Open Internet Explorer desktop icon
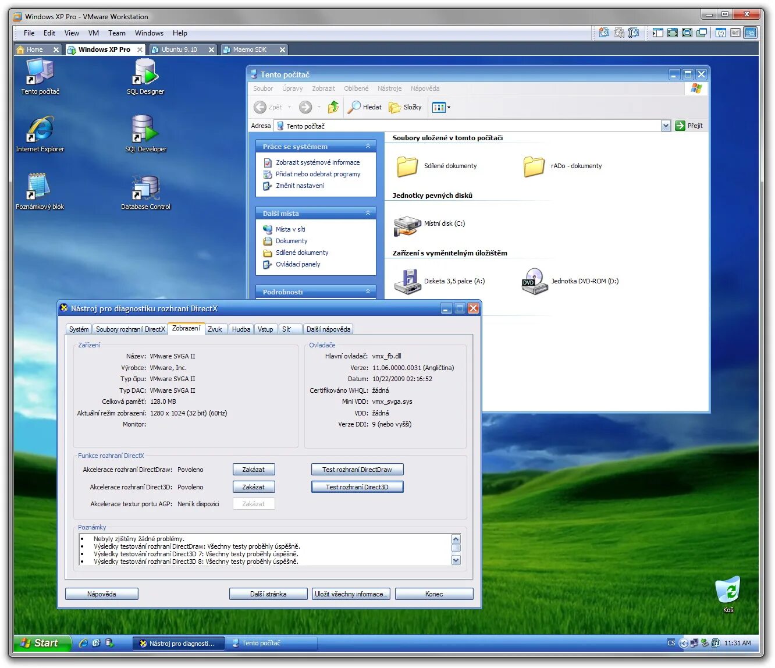 (x=40, y=134)
